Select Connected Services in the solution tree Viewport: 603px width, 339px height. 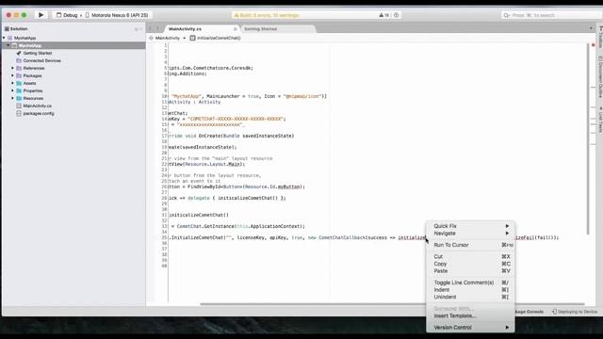(41, 60)
